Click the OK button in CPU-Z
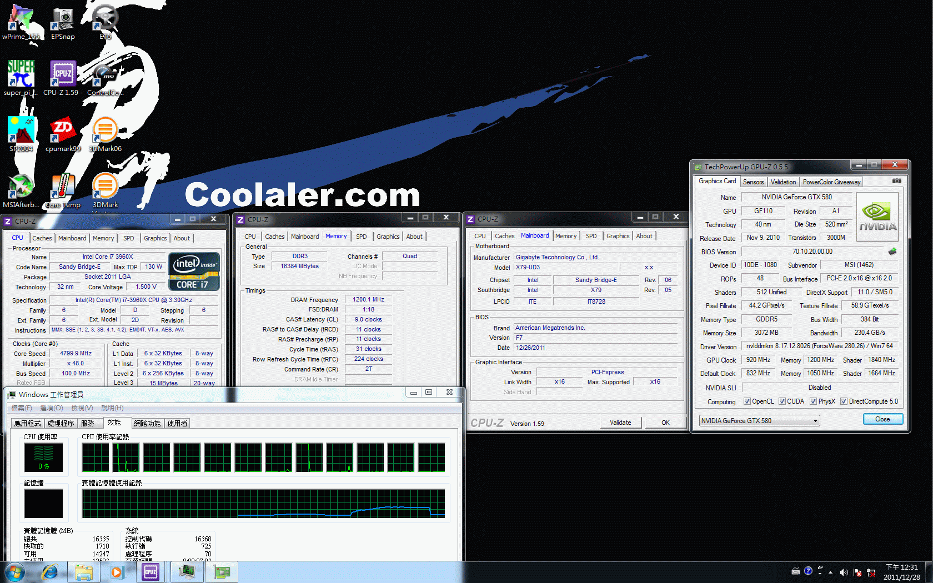The image size is (933, 583). coord(665,423)
